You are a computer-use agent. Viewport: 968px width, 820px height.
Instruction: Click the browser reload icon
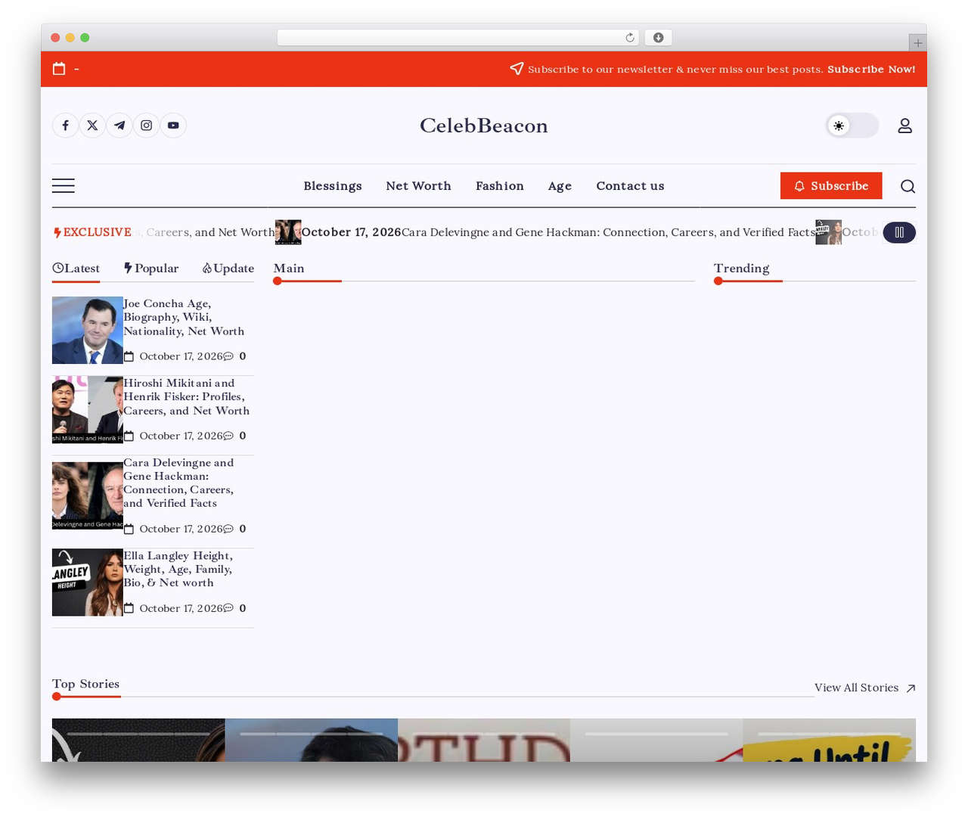click(630, 38)
